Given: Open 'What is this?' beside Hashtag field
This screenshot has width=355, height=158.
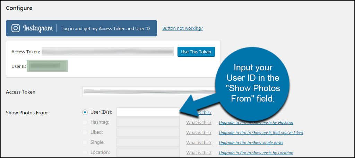Looking at the screenshot, I should 199,123.
